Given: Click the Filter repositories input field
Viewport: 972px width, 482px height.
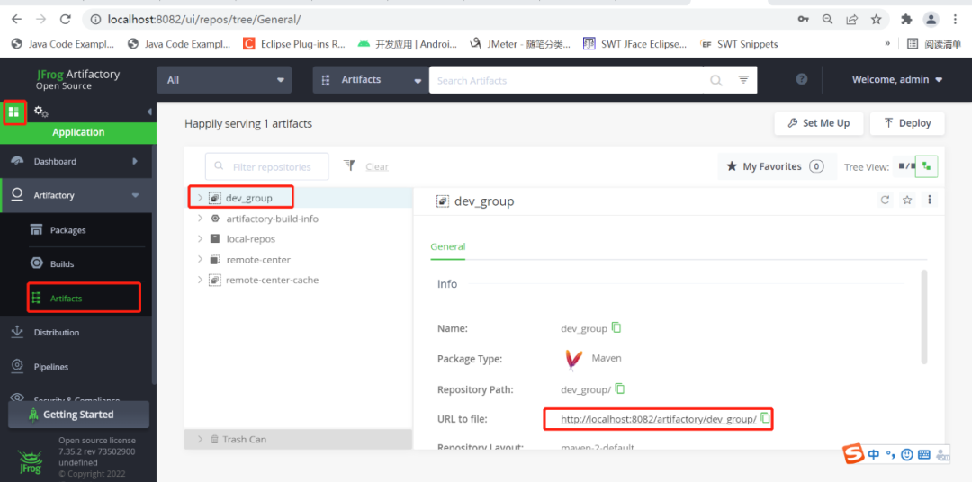Looking at the screenshot, I should click(267, 166).
